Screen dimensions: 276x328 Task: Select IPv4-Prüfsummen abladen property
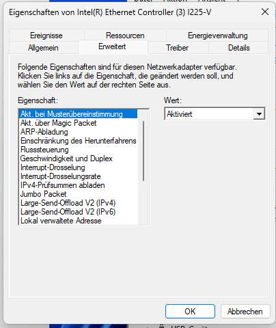point(79,185)
